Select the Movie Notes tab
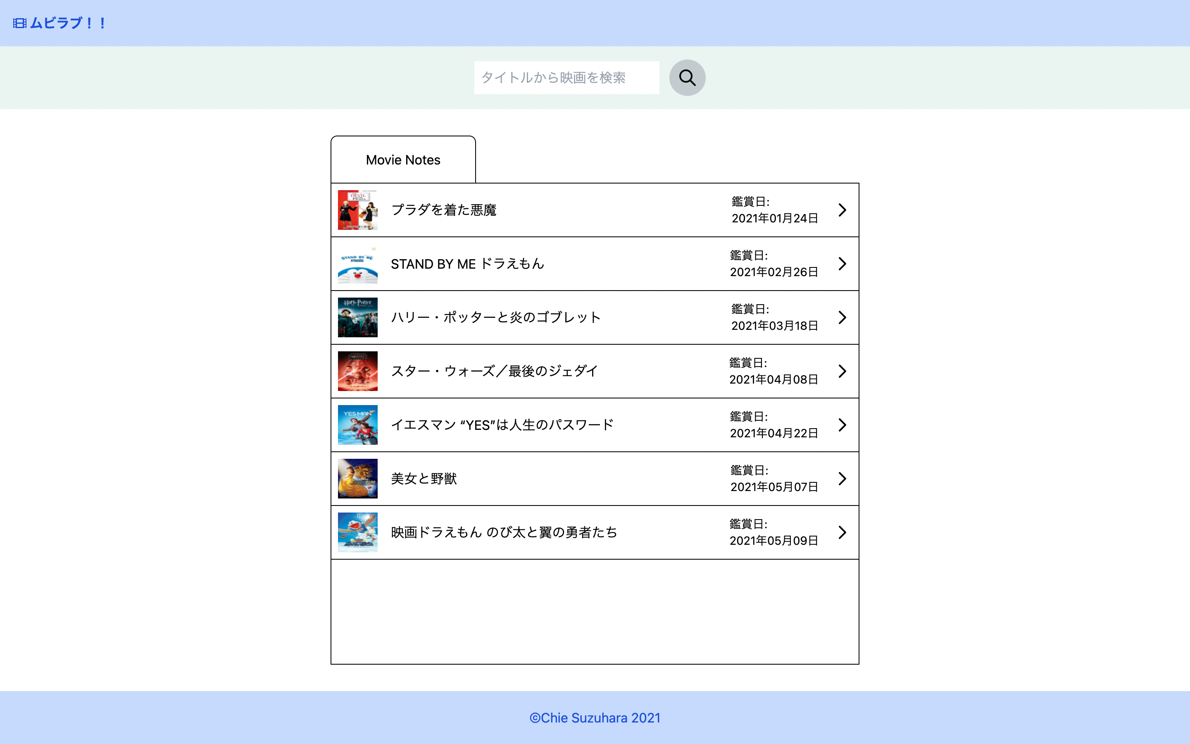The image size is (1190, 744). click(403, 160)
